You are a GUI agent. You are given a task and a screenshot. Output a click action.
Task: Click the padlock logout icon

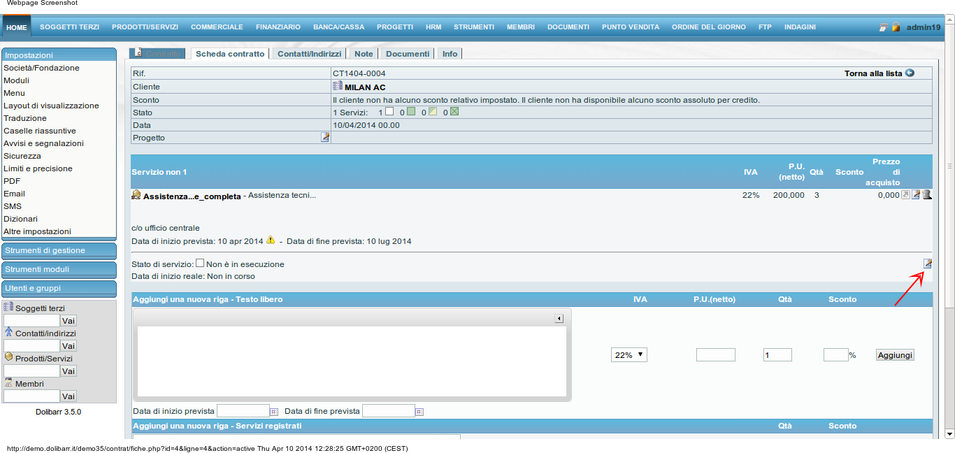pos(896,27)
